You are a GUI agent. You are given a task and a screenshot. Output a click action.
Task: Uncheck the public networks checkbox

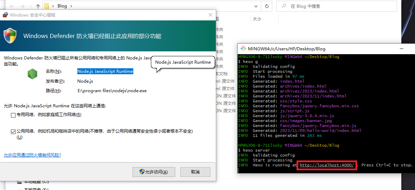click(13, 131)
